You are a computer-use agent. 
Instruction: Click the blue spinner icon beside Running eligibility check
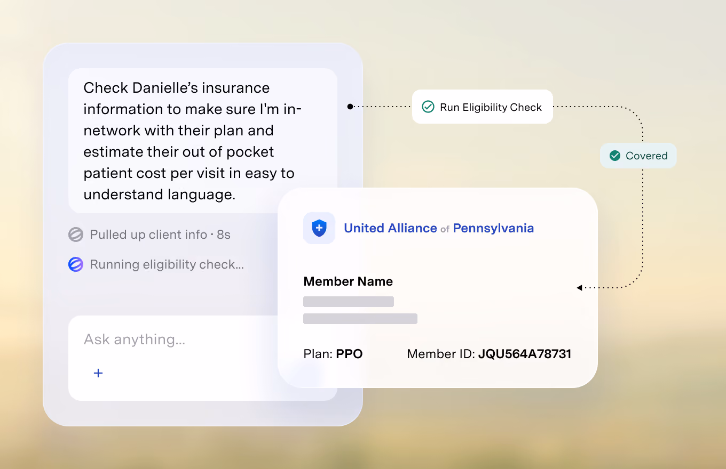pos(76,264)
